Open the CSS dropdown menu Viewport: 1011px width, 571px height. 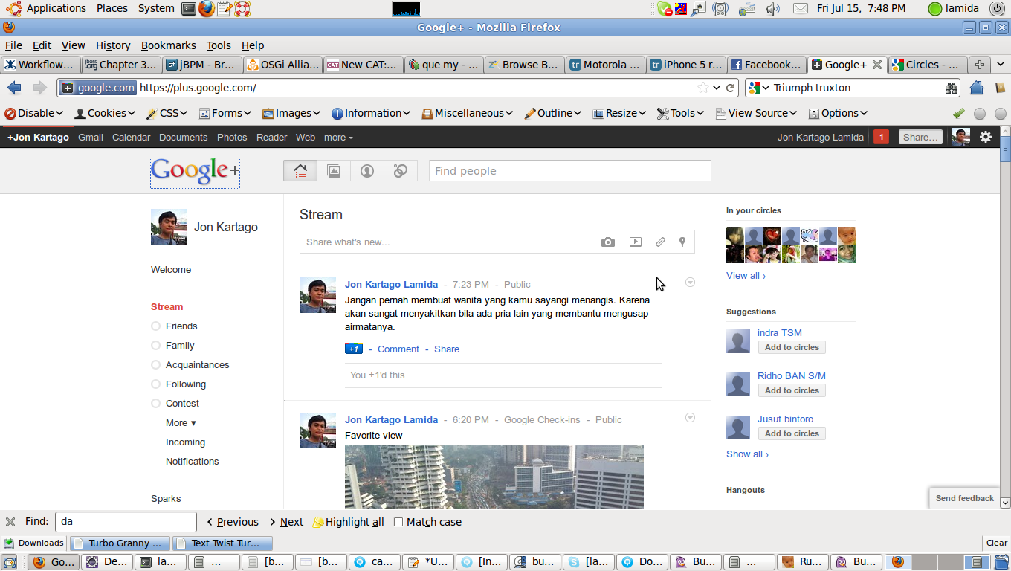tap(167, 113)
